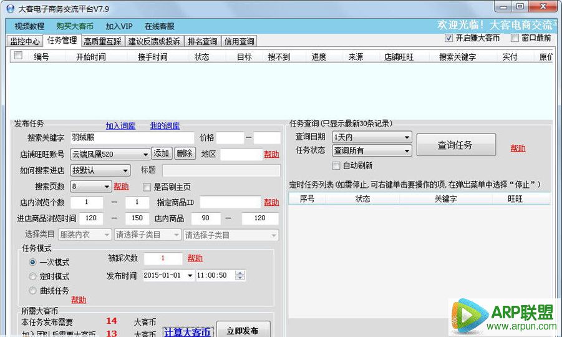Click the 立即发布 button

(243, 330)
